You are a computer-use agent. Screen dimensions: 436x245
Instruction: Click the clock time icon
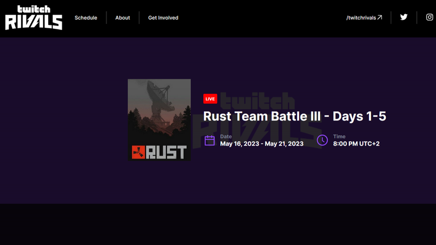click(322, 140)
